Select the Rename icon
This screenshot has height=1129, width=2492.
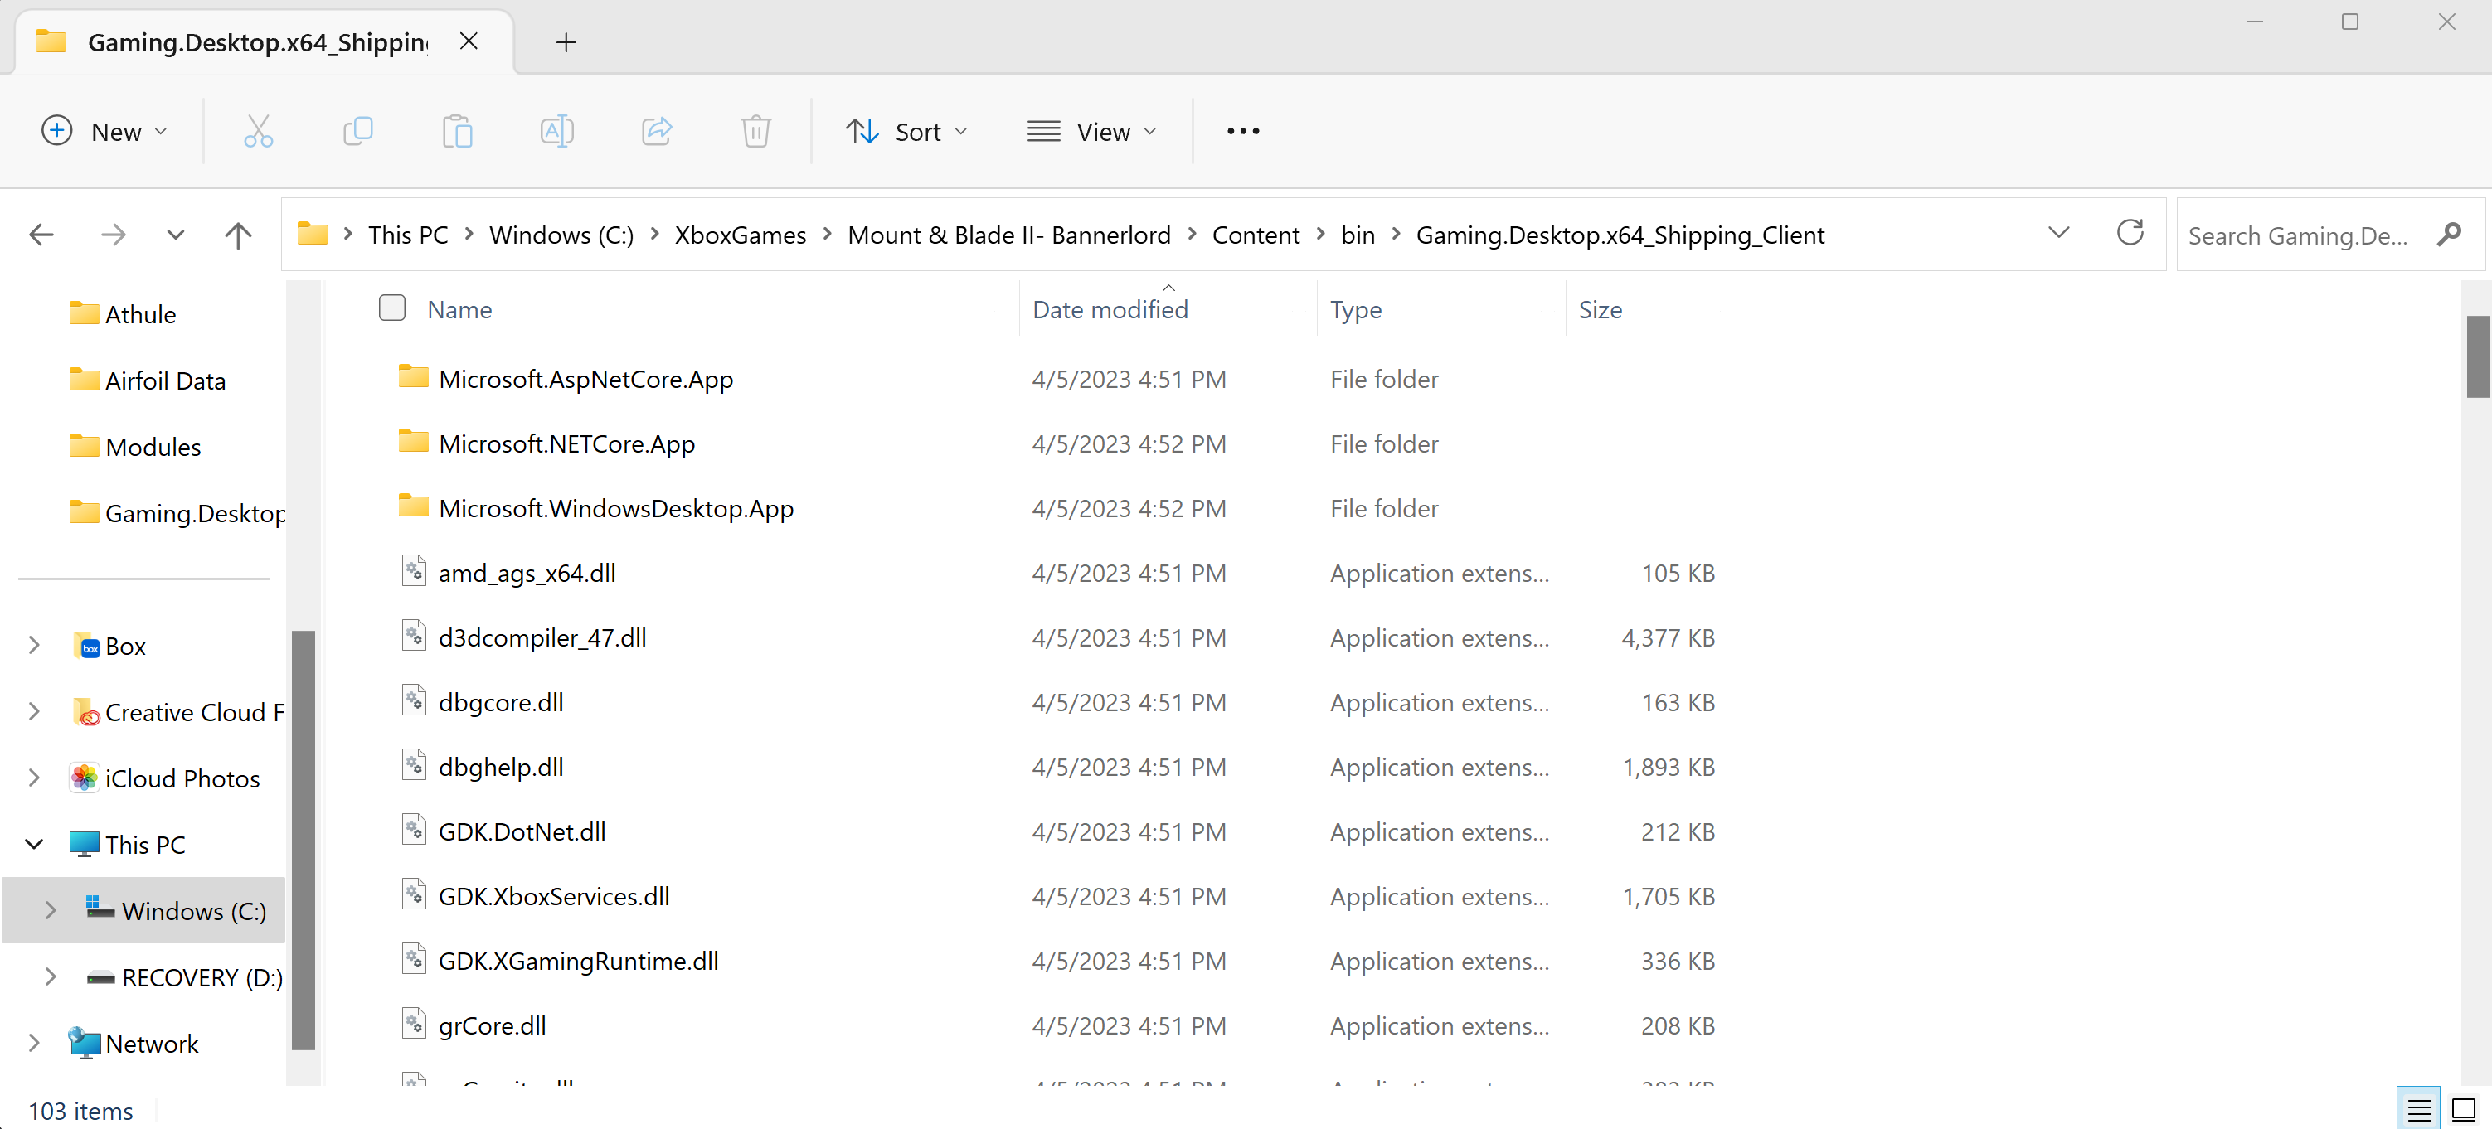(557, 130)
